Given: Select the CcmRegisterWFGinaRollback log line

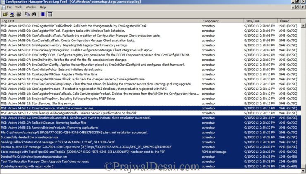Looking at the screenshot, I should pyautogui.click(x=150, y=79).
